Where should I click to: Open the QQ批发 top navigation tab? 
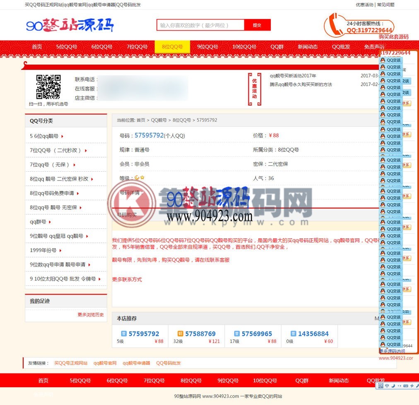341,47
